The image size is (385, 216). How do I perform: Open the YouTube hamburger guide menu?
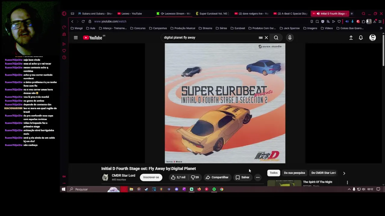[76, 38]
